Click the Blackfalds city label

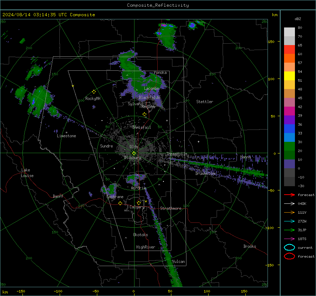[x=149, y=97]
